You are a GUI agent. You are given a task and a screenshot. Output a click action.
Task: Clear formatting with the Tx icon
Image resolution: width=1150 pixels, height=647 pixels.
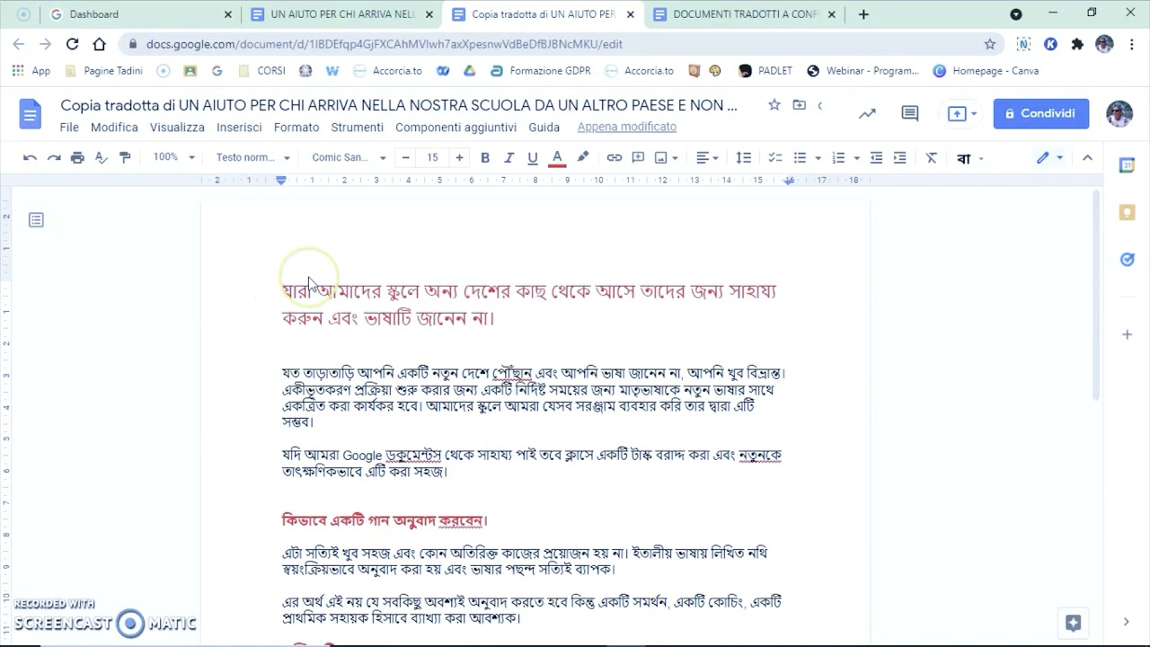[932, 157]
